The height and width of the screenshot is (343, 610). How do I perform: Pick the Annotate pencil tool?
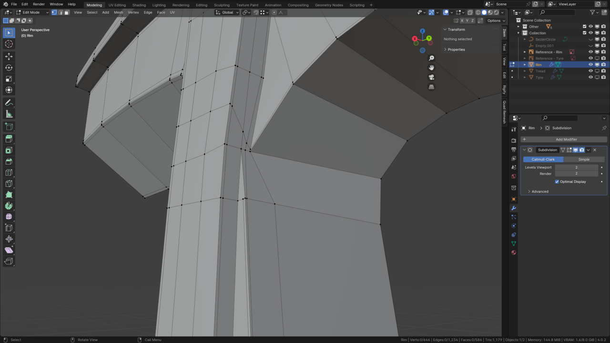pyautogui.click(x=9, y=102)
